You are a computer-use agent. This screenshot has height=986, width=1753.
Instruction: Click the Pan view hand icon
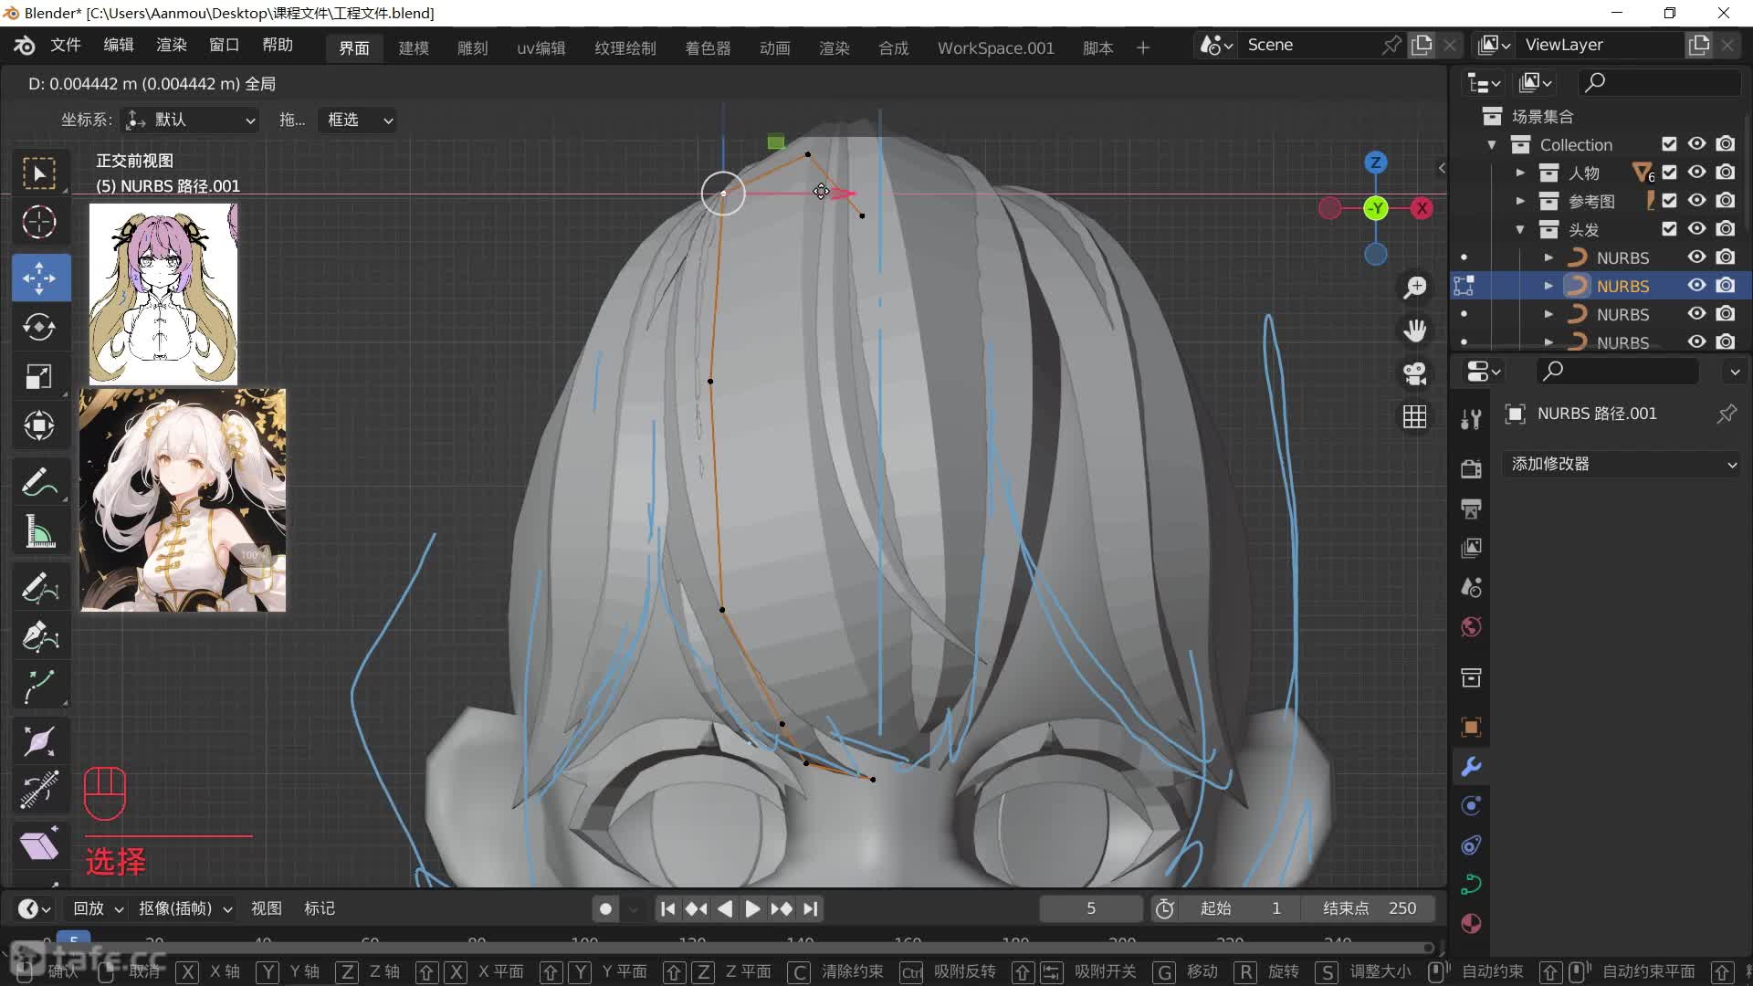click(x=1415, y=330)
